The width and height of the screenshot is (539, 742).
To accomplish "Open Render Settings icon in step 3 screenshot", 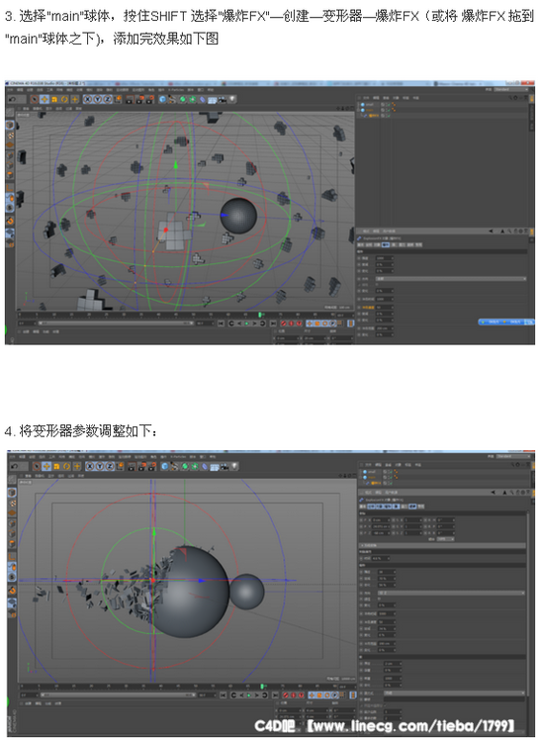I will [x=150, y=99].
